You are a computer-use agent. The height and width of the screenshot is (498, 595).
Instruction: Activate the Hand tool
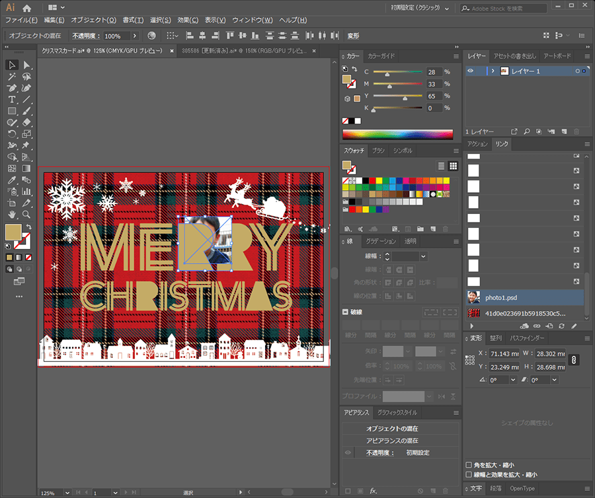click(x=12, y=215)
